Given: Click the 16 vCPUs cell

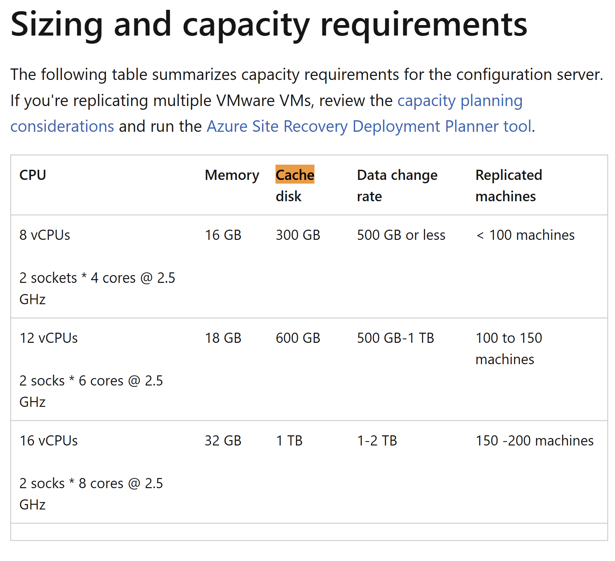Looking at the screenshot, I should click(48, 441).
